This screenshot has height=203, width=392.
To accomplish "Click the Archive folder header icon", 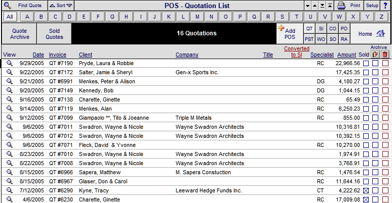I will click(375, 54).
